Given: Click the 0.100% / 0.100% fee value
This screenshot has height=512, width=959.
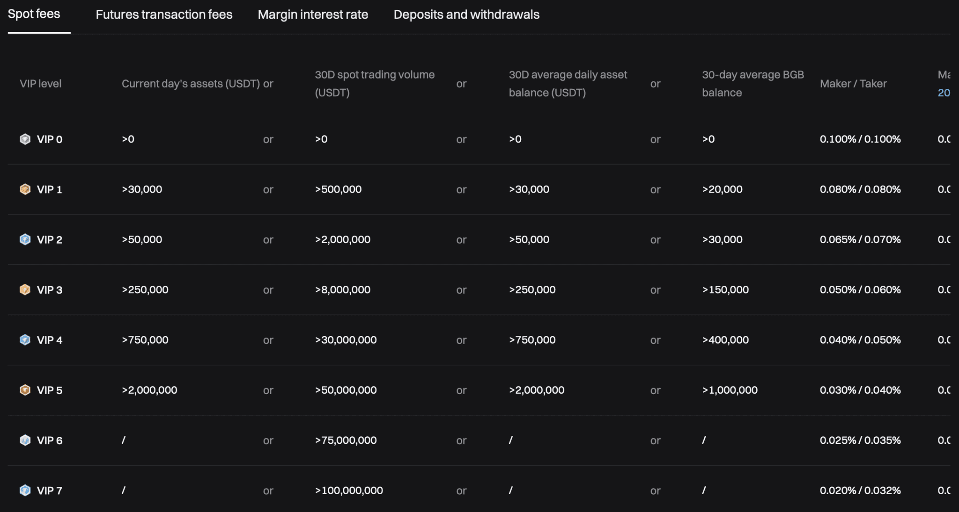Looking at the screenshot, I should tap(860, 139).
